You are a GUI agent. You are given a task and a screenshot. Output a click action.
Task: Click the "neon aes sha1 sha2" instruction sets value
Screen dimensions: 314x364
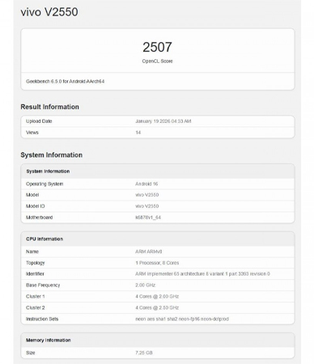(182, 319)
